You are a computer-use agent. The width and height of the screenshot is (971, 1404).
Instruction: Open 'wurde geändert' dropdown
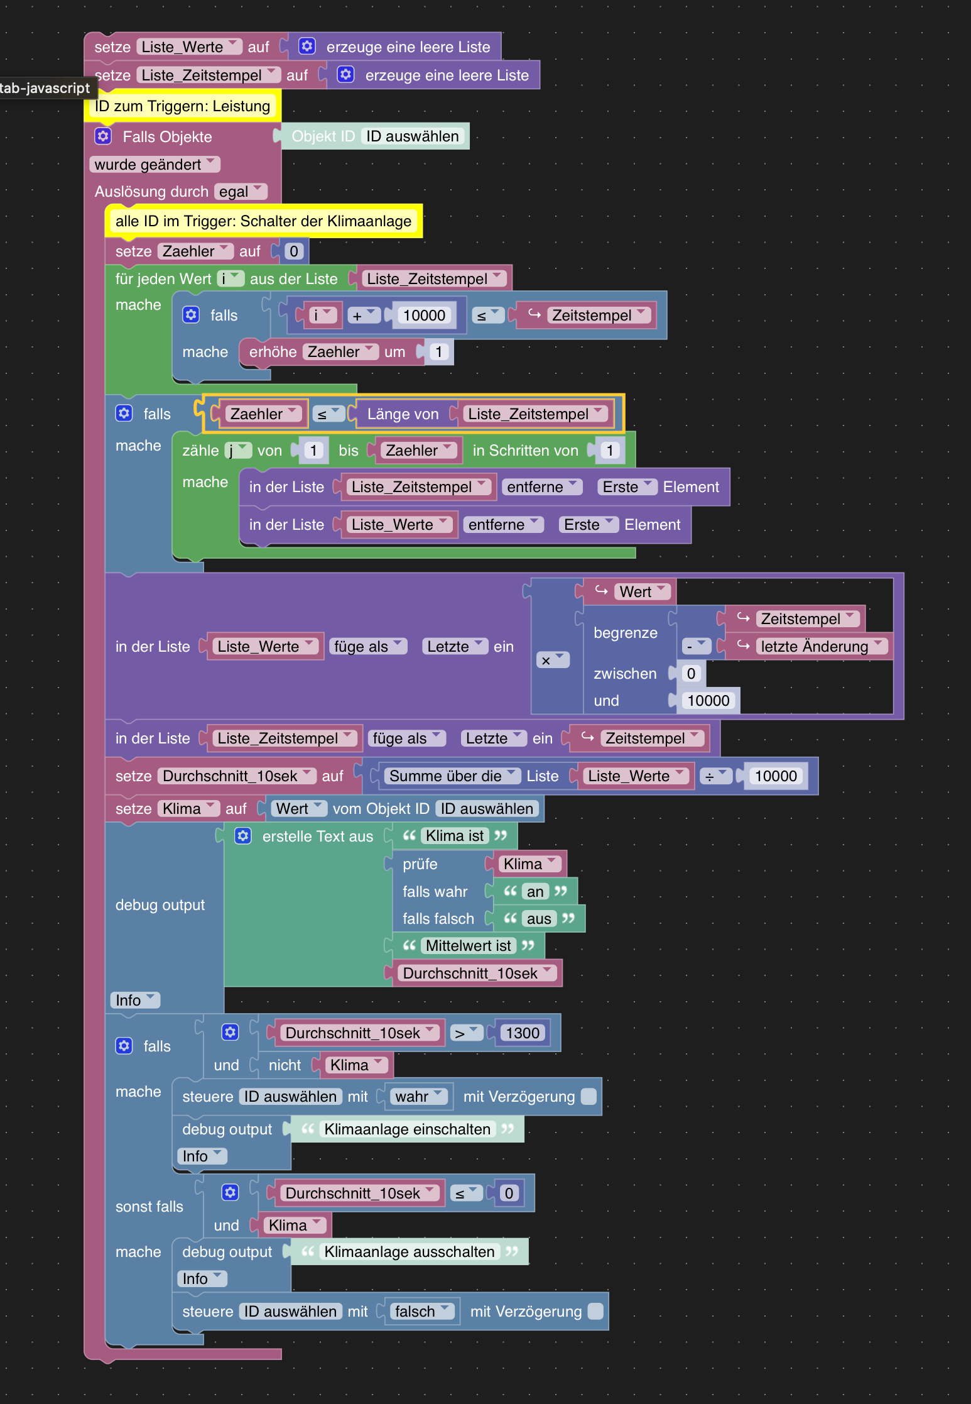click(x=155, y=164)
